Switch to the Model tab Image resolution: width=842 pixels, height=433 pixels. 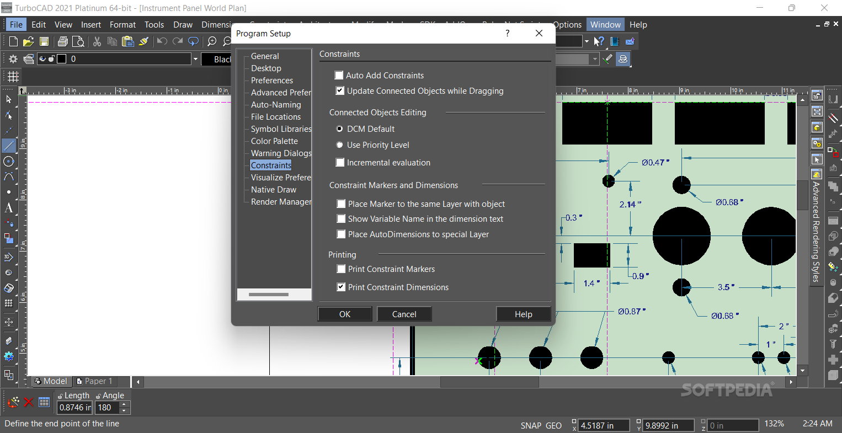click(51, 381)
